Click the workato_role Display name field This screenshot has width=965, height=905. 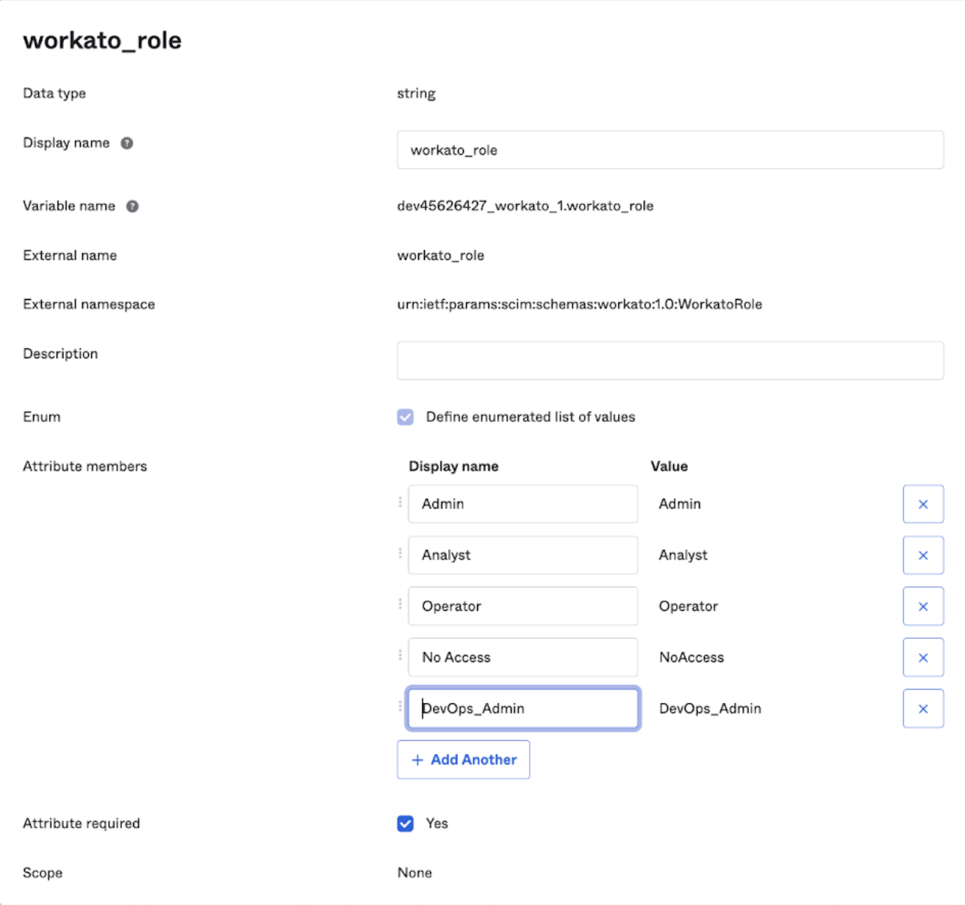(670, 150)
